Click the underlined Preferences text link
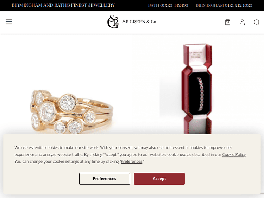Screen dimensions: 264x198 (132, 161)
